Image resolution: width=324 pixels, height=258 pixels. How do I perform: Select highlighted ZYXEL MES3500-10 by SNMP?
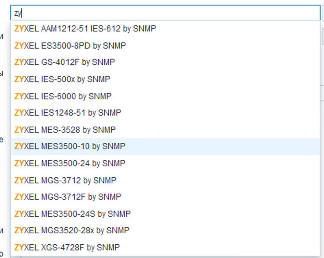tap(165, 146)
